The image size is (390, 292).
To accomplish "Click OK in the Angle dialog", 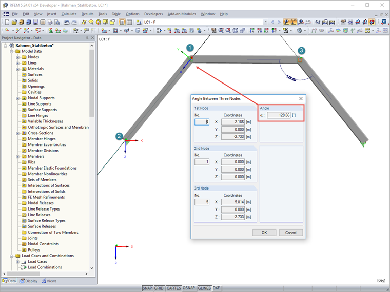I will [x=264, y=233].
